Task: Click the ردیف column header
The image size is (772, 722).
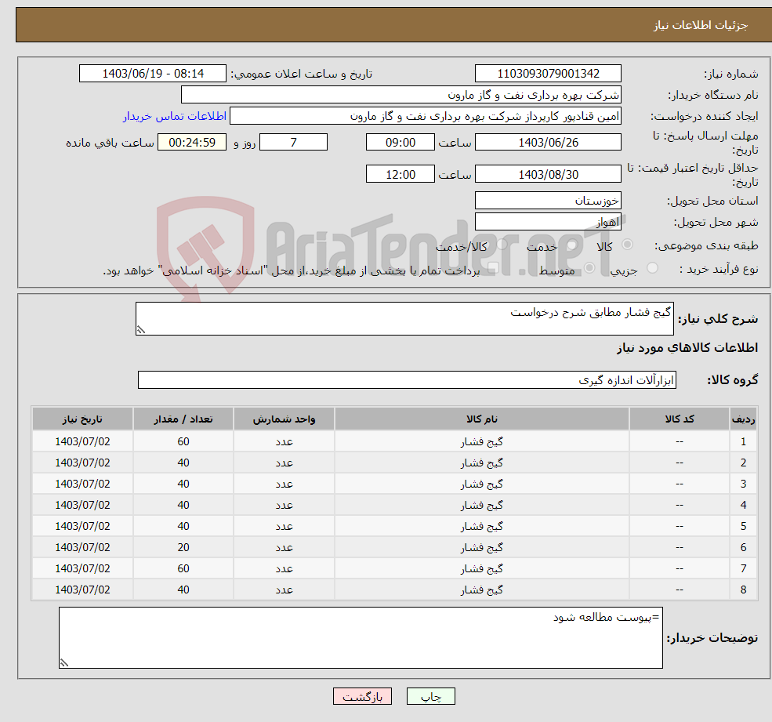Action: tap(743, 419)
